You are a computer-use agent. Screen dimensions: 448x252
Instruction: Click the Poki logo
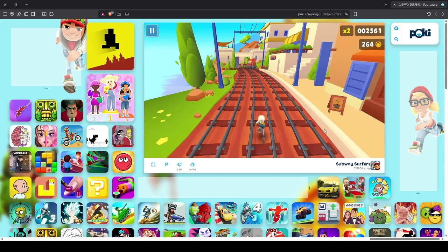pyautogui.click(x=420, y=33)
